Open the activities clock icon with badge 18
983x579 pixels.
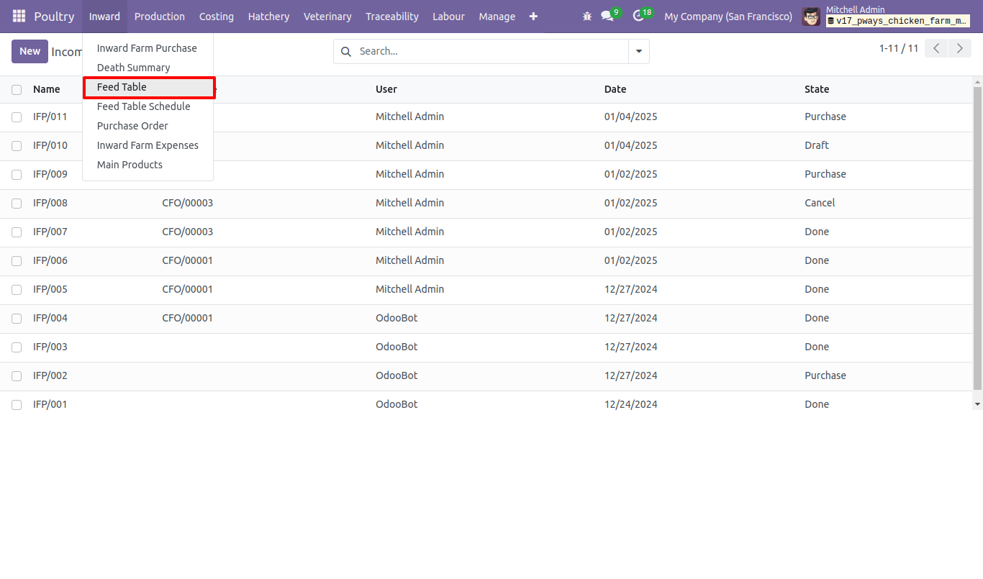(641, 15)
